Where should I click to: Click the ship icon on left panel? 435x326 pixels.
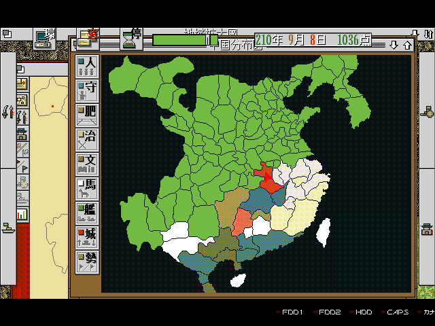[x=7, y=228]
